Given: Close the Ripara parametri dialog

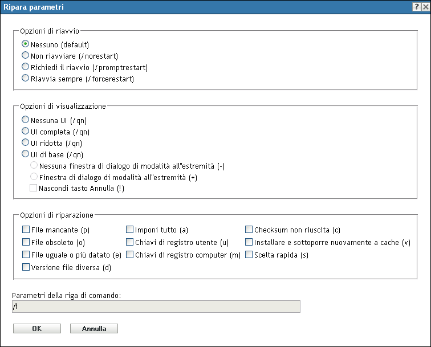Looking at the screenshot, I should (425, 7).
